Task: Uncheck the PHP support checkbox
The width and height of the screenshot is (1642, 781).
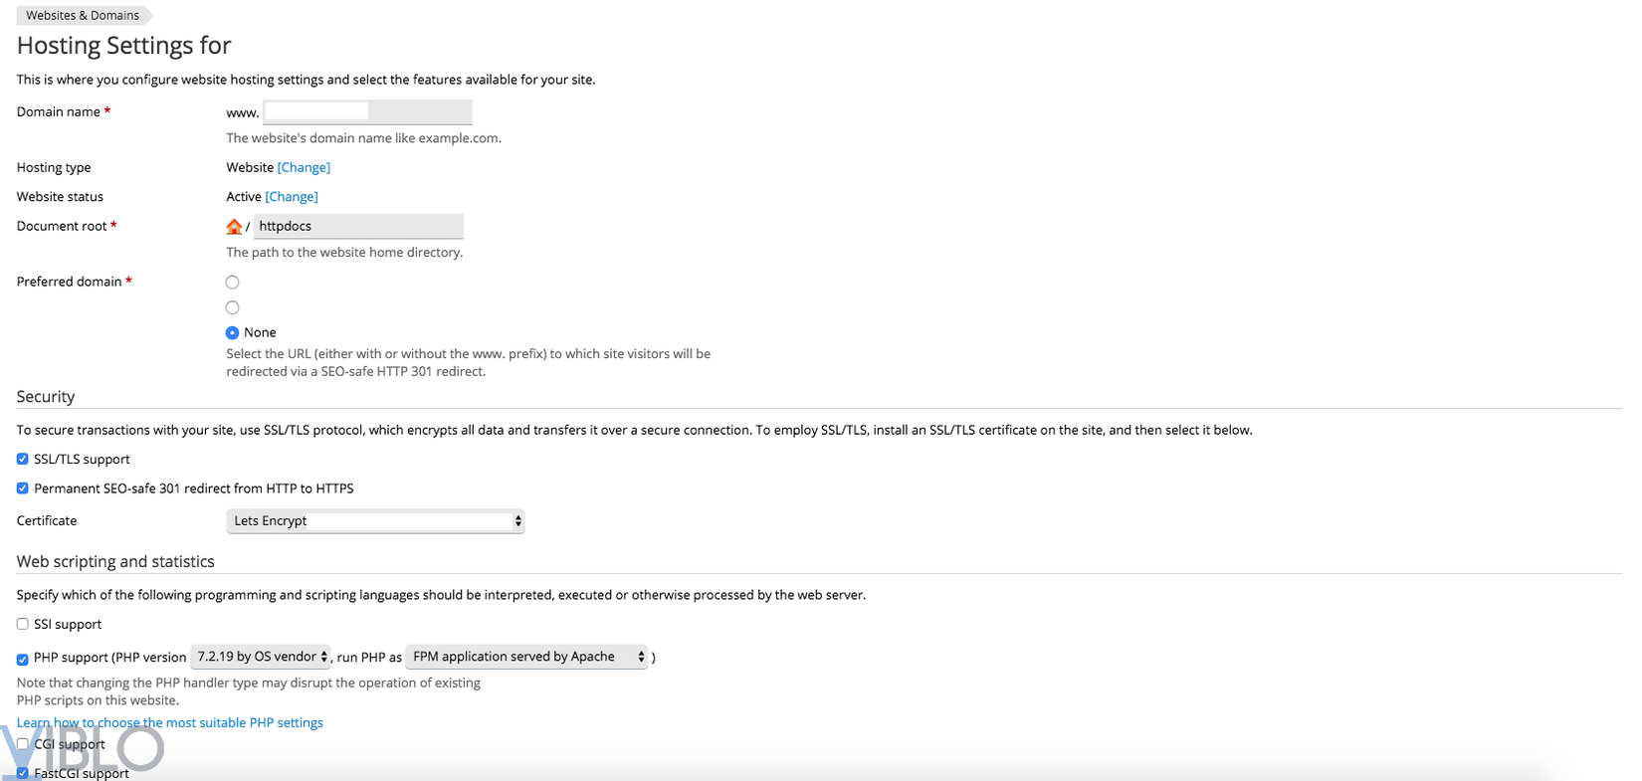Action: click(x=23, y=659)
